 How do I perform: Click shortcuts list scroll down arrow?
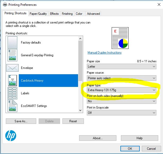coord(80,110)
